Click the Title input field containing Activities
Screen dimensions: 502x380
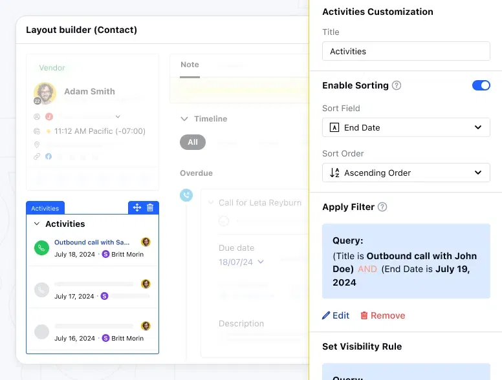[x=406, y=51]
